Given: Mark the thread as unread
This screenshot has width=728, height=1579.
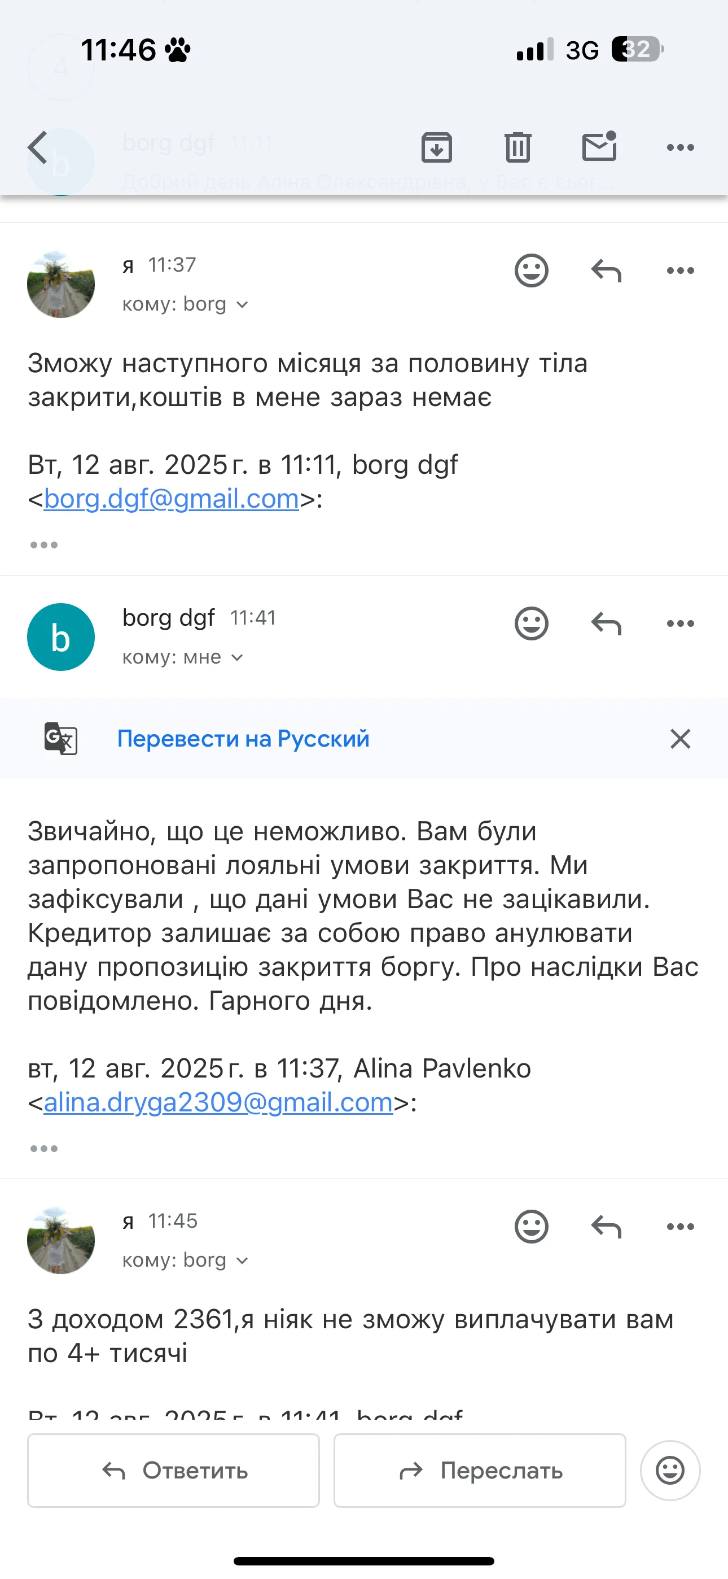Looking at the screenshot, I should point(599,147).
